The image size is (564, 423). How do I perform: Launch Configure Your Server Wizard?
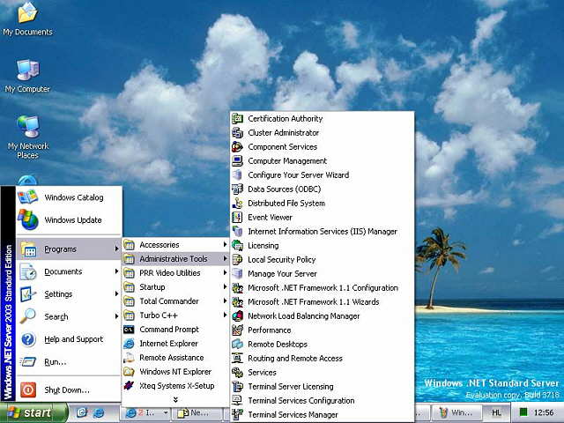click(323, 174)
